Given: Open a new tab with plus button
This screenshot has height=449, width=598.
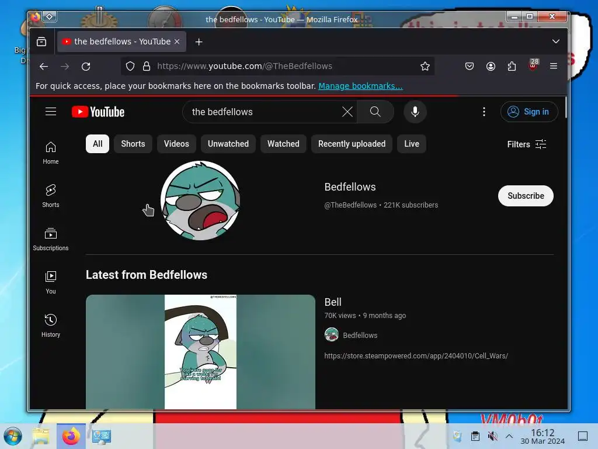Looking at the screenshot, I should [x=199, y=42].
